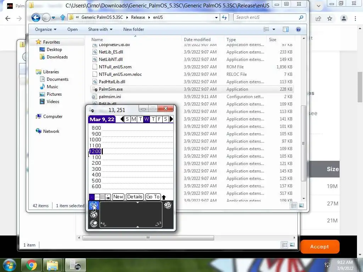Click Windows Explorer taskbar icon
The width and height of the screenshot is (363, 272).
coord(52,265)
